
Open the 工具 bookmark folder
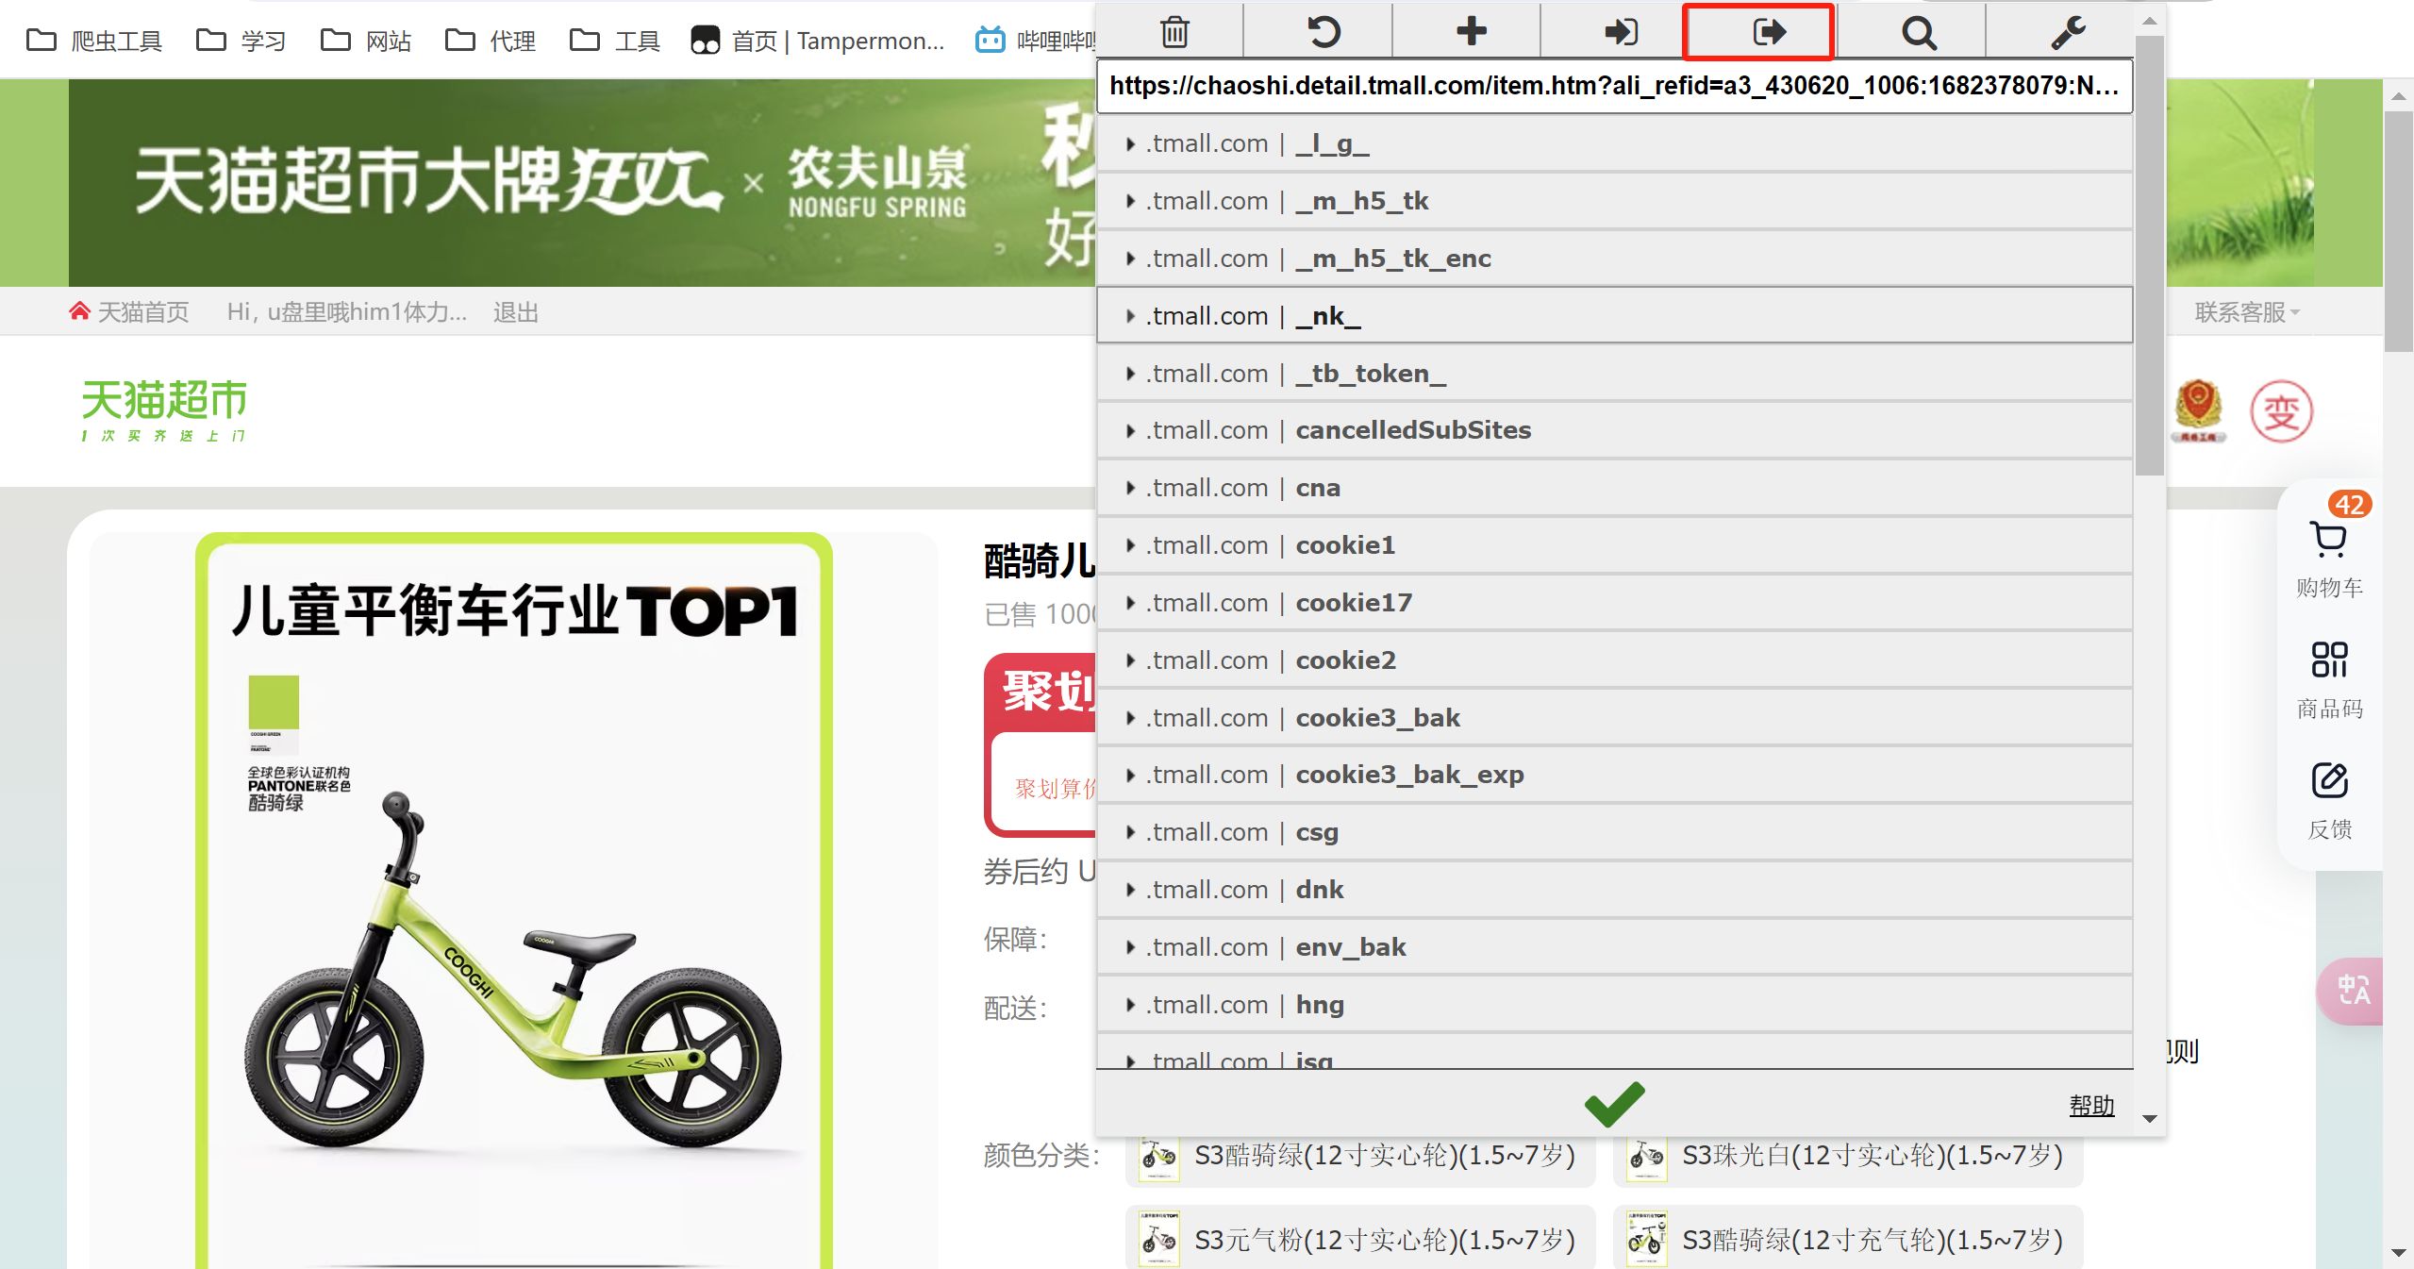[615, 41]
